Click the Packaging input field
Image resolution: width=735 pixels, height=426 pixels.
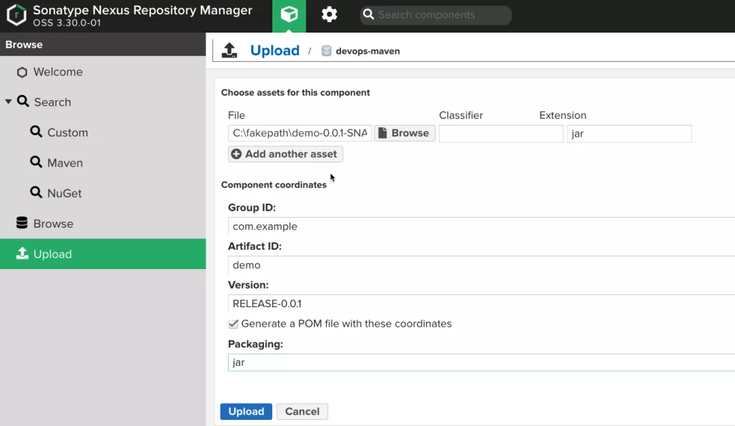[481, 362]
